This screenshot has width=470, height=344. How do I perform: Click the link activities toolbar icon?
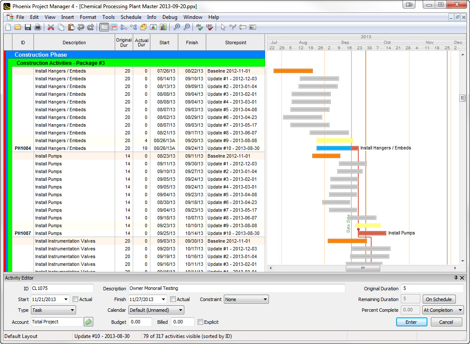(x=124, y=27)
